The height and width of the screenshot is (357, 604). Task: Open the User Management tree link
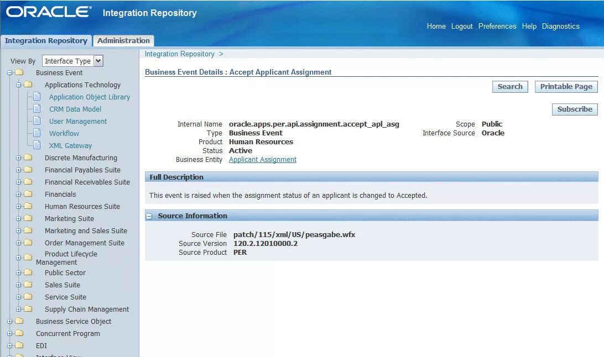pos(78,121)
